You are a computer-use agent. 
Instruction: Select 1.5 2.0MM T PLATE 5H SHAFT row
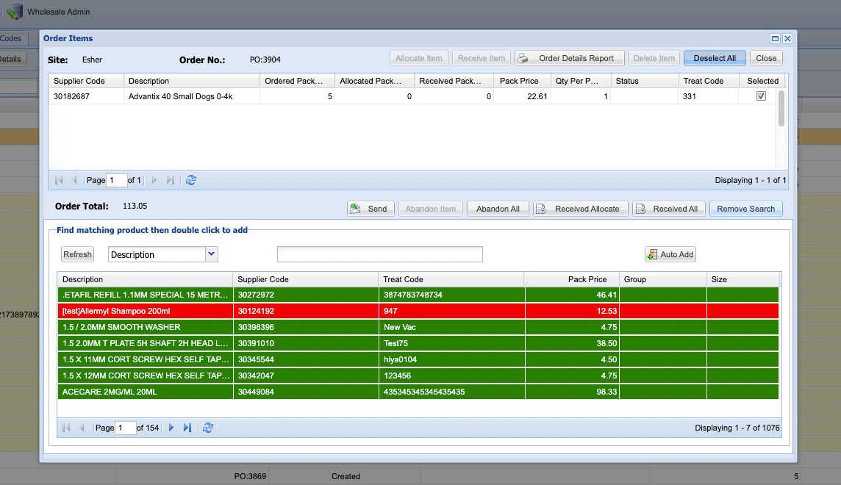coord(418,343)
